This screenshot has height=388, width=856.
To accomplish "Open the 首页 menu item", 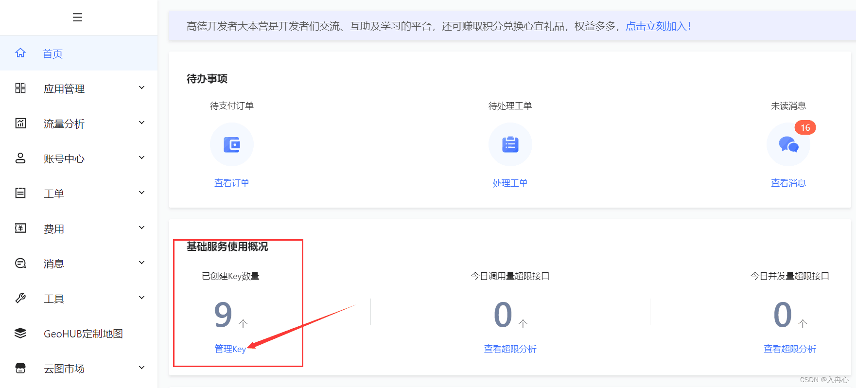I will point(79,53).
